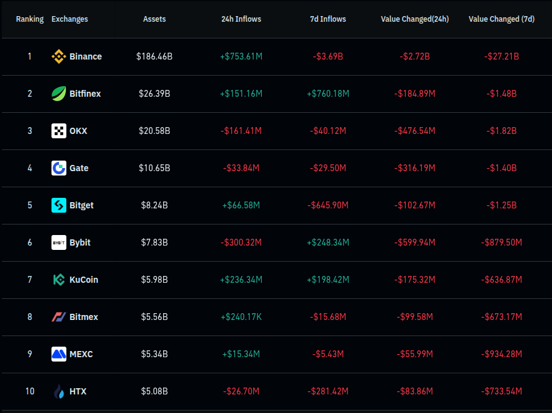Select KuCoin 7d inflow +$198.42M

pos(327,280)
